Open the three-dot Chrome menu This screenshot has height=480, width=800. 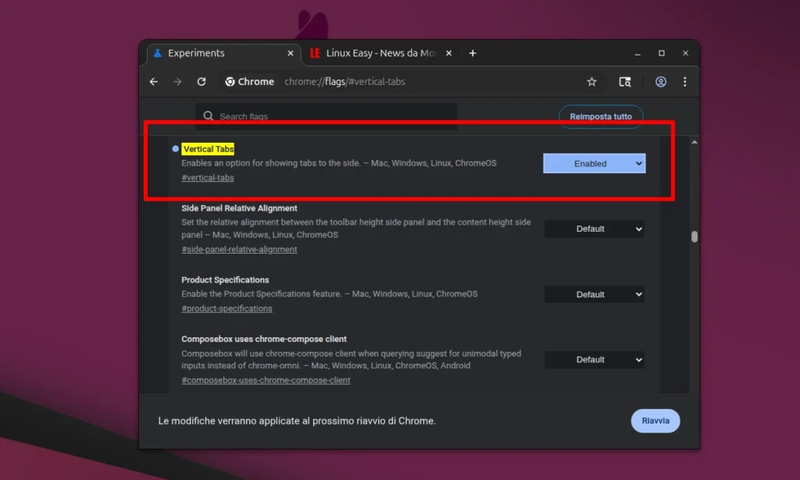pos(685,81)
